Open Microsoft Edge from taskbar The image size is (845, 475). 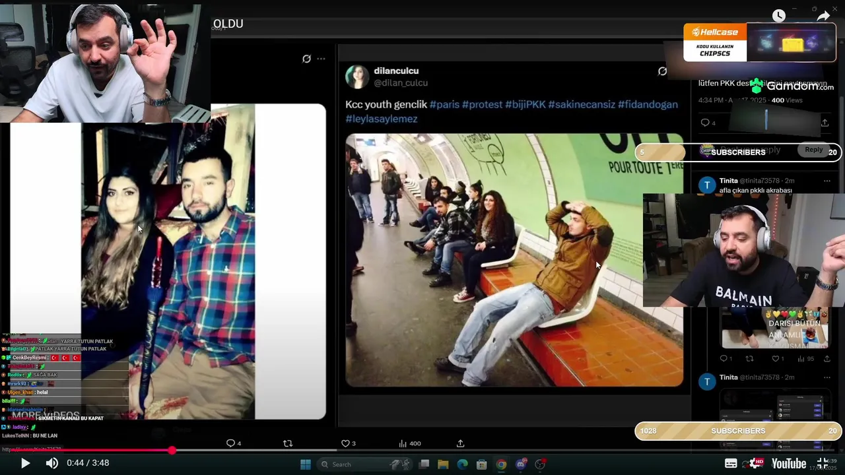click(462, 464)
